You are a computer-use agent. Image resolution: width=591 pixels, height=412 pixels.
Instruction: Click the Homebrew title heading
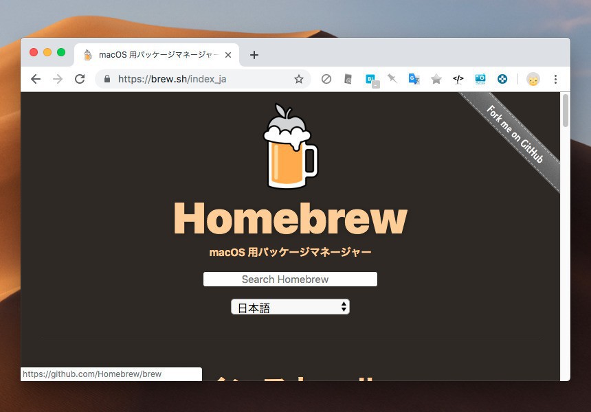click(290, 219)
